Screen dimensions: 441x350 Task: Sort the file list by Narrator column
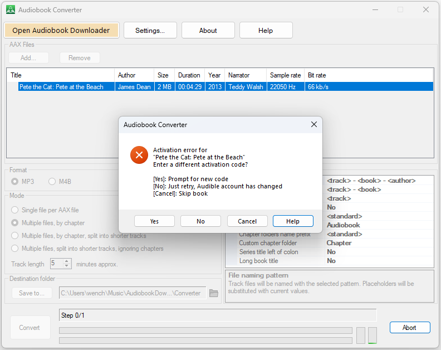(245, 75)
